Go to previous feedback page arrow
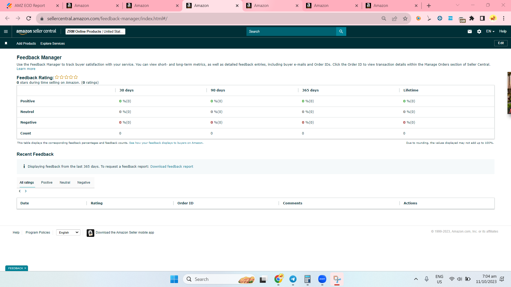The width and height of the screenshot is (511, 287). 20,191
